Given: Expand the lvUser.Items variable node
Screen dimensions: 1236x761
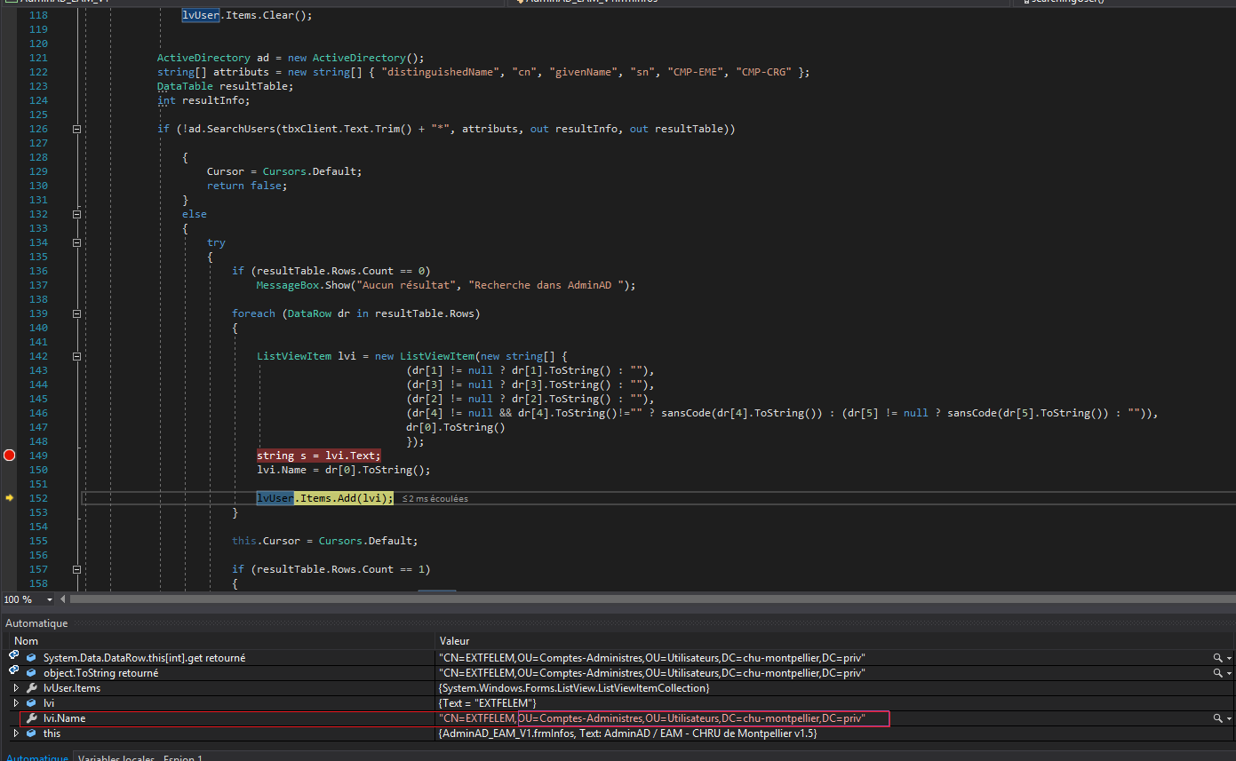Looking at the screenshot, I should (x=16, y=688).
